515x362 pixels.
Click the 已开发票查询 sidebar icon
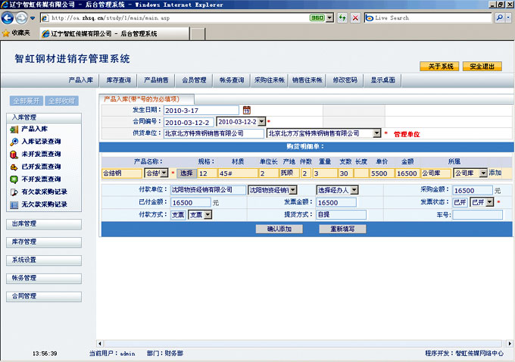(14, 167)
